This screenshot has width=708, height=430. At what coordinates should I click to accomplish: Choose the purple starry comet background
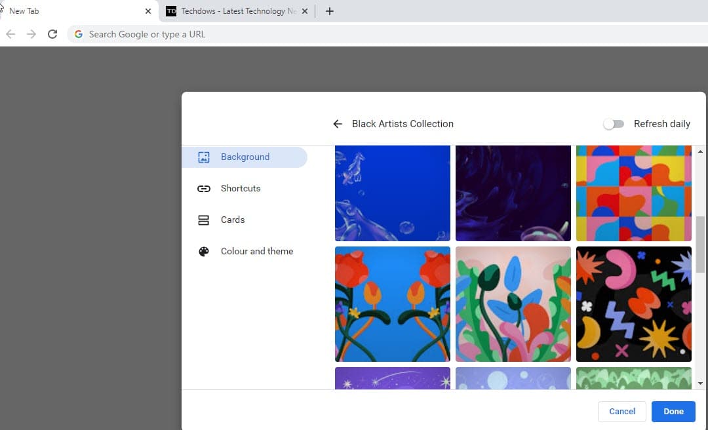393,378
